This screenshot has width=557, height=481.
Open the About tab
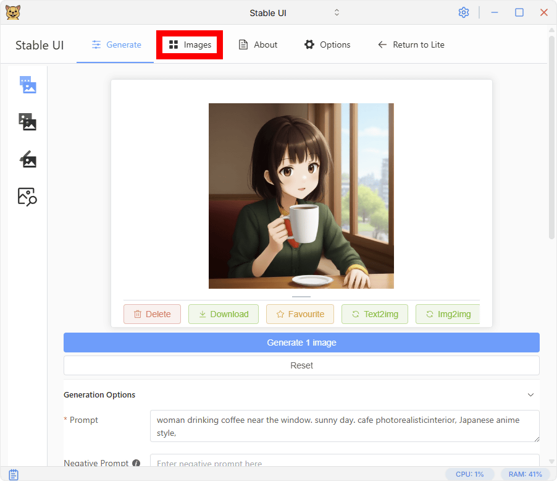pos(258,45)
